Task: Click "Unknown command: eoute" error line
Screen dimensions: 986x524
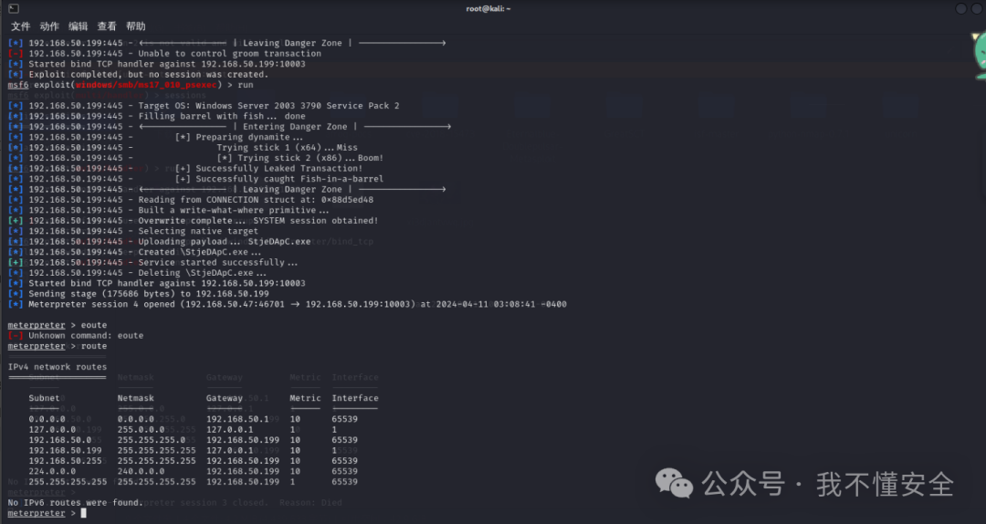Action: point(76,335)
